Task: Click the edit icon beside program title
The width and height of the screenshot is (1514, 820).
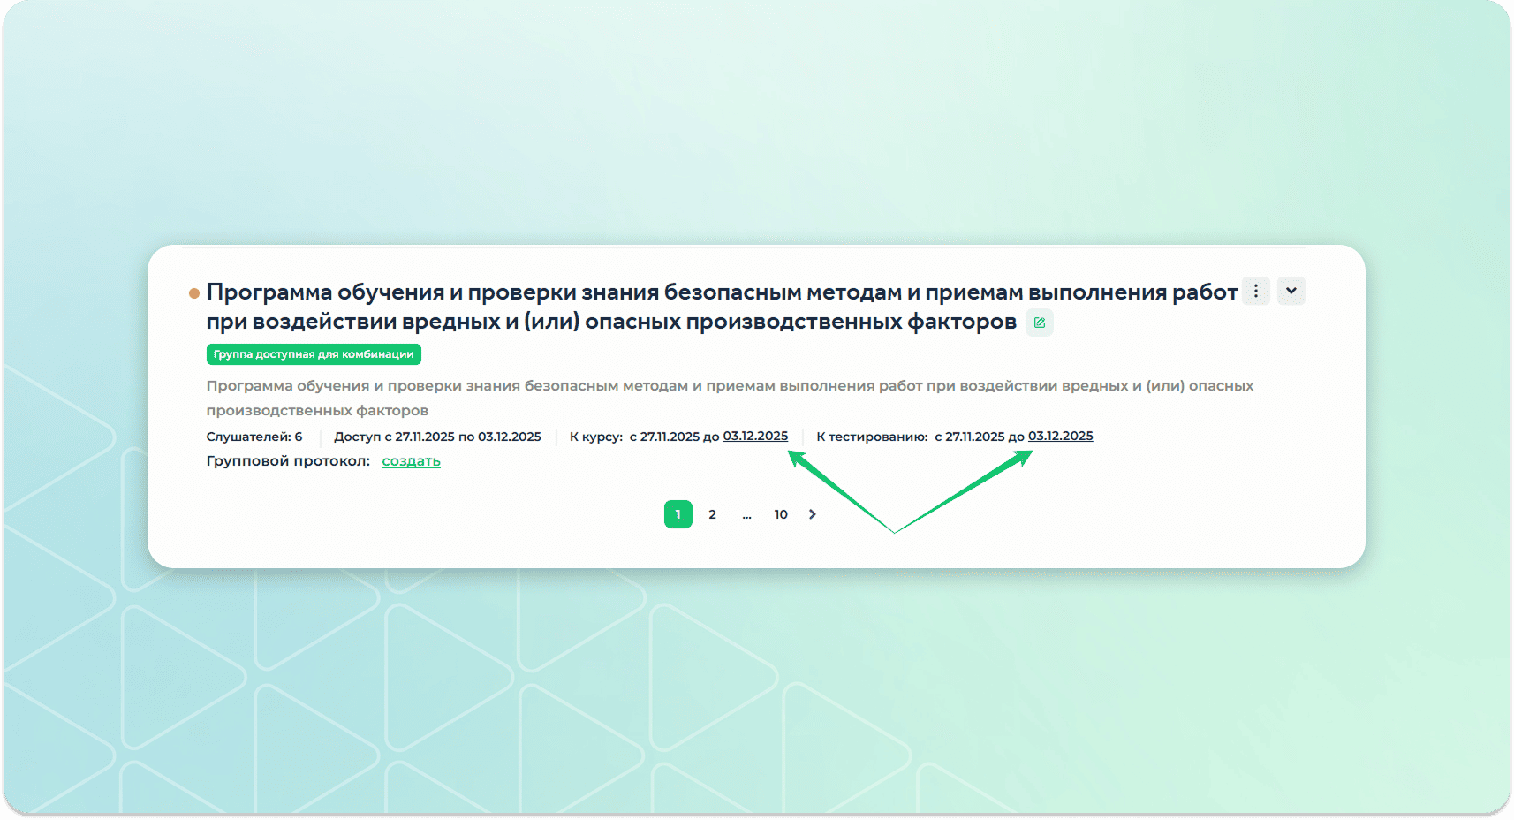Action: pyautogui.click(x=1040, y=323)
